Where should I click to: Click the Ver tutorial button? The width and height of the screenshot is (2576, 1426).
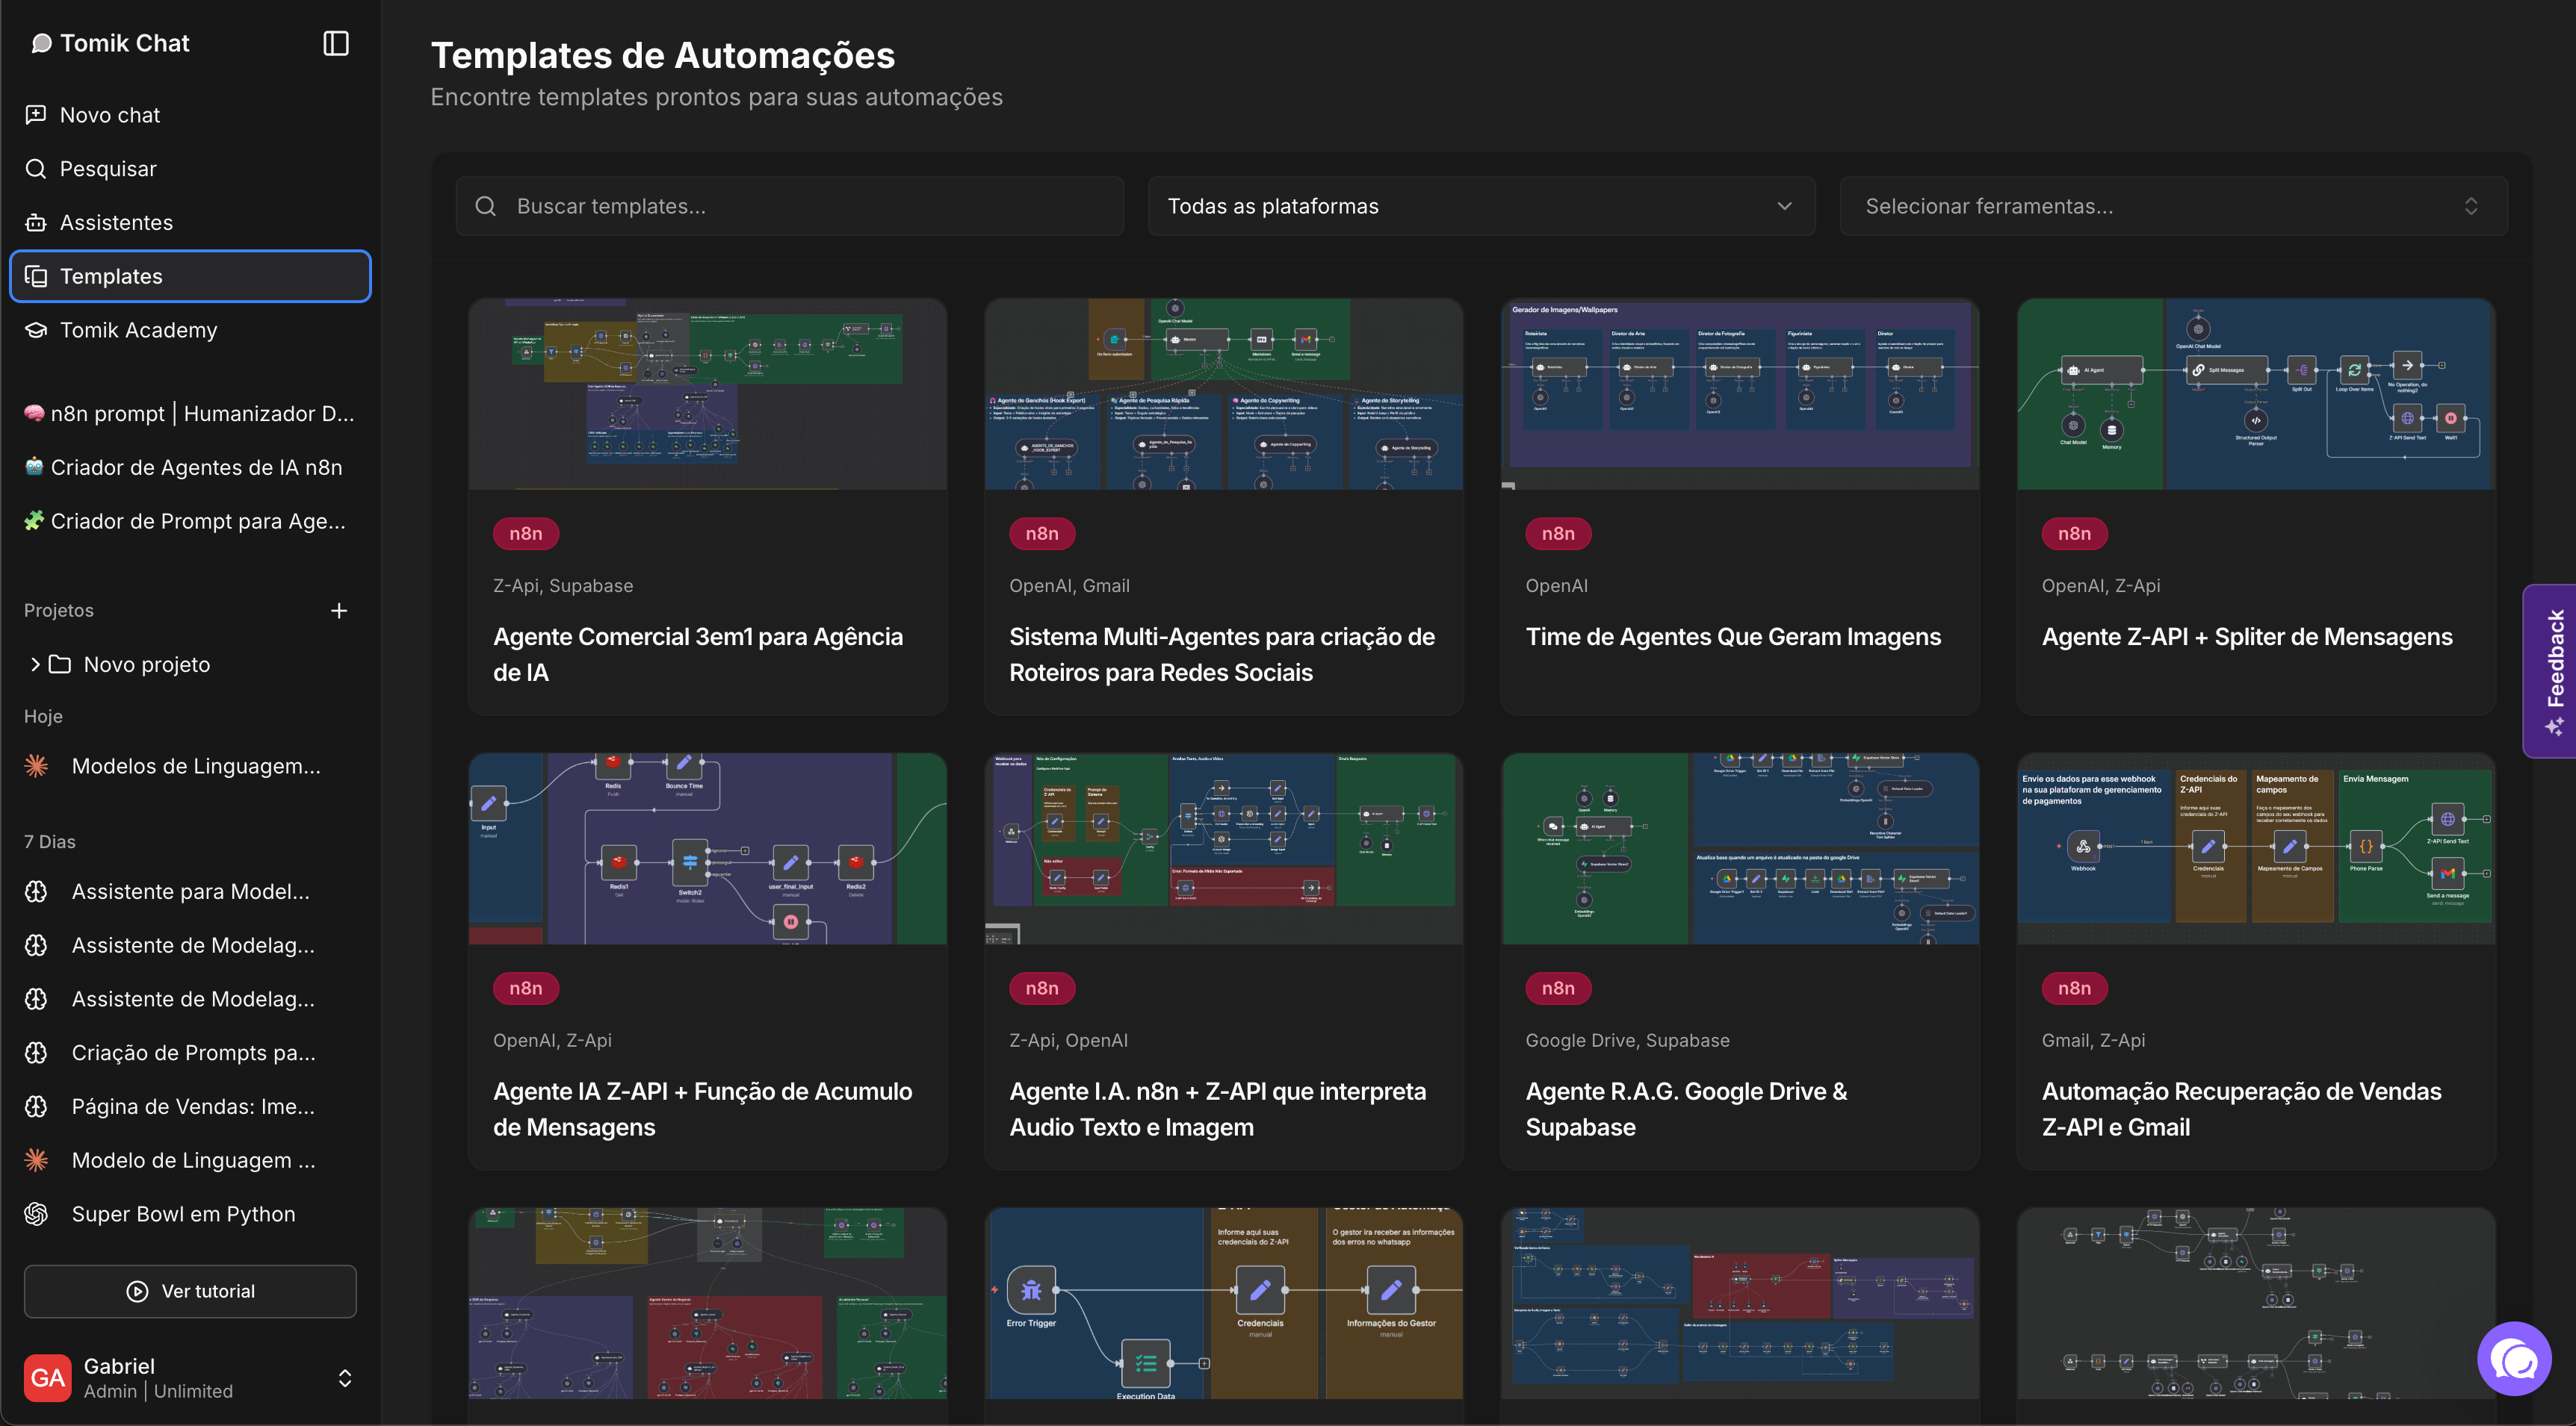tap(190, 1291)
